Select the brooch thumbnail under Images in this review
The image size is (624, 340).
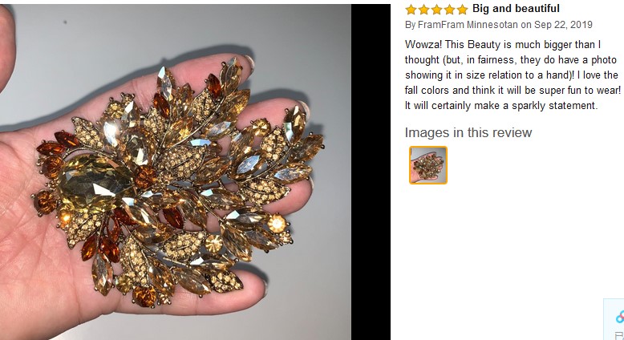pyautogui.click(x=428, y=165)
